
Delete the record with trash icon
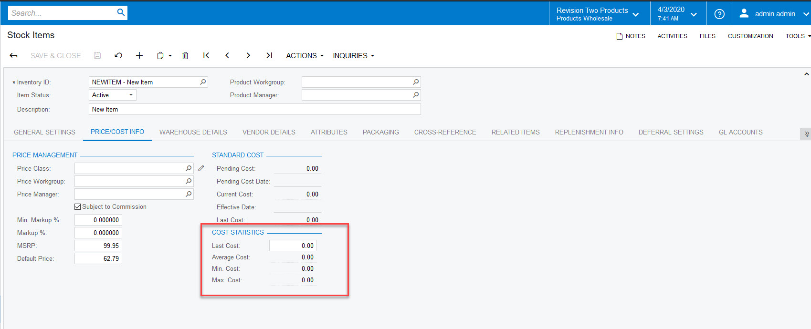tap(185, 55)
